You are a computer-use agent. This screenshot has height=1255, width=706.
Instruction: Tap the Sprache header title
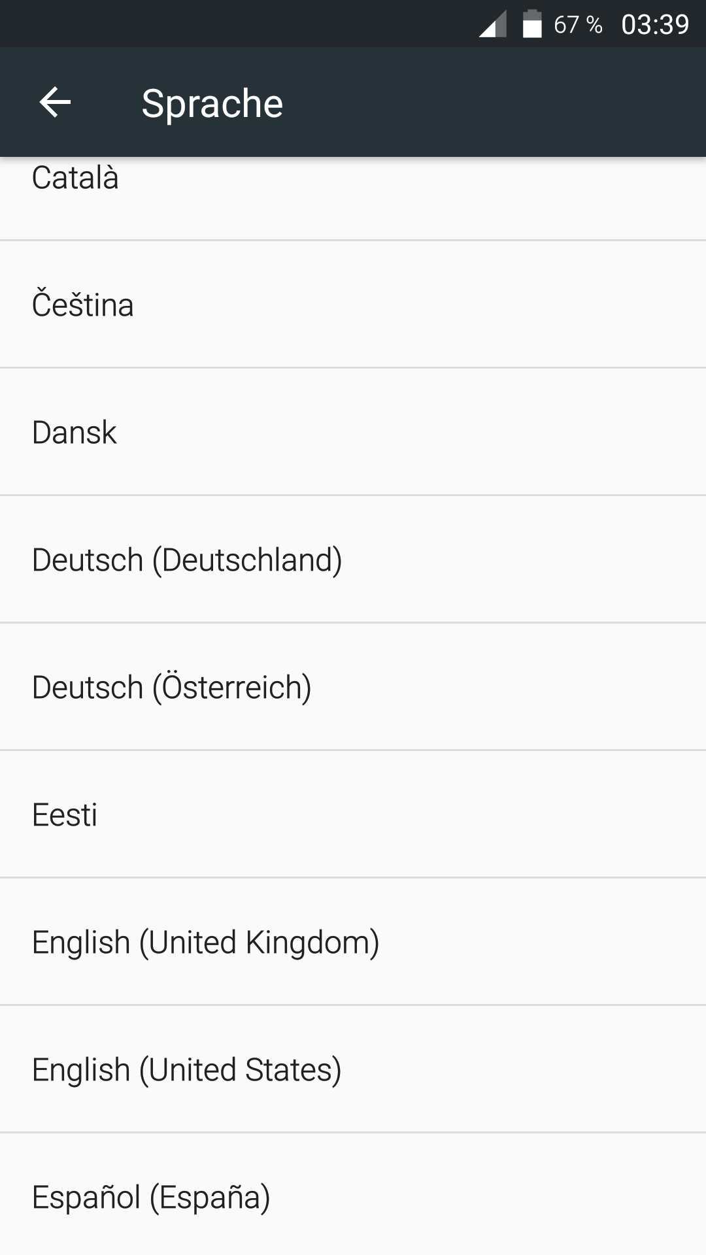(x=212, y=103)
